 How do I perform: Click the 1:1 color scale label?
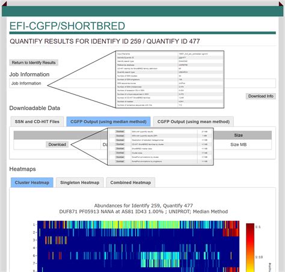[258, 227]
